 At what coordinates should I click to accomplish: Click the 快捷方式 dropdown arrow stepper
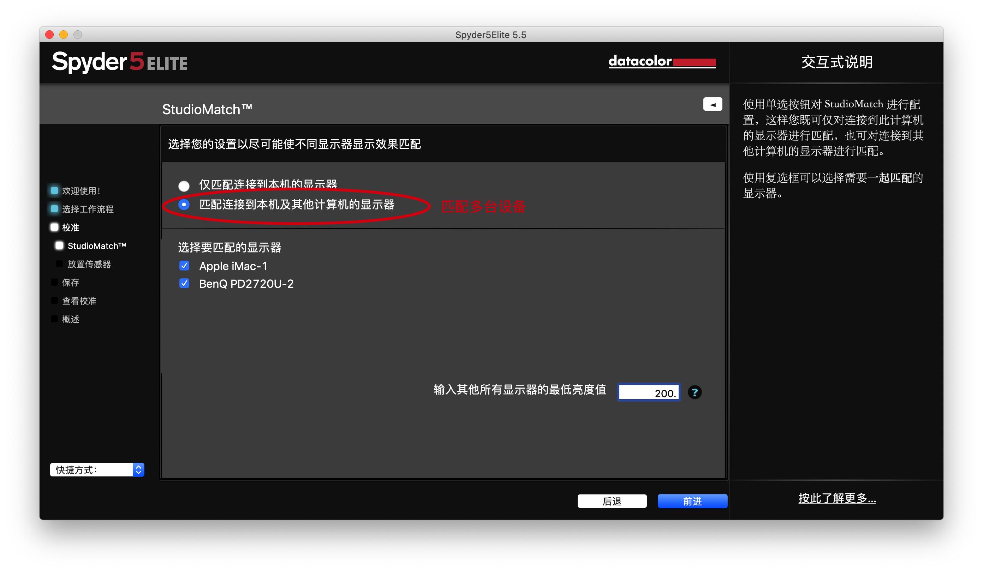point(138,469)
